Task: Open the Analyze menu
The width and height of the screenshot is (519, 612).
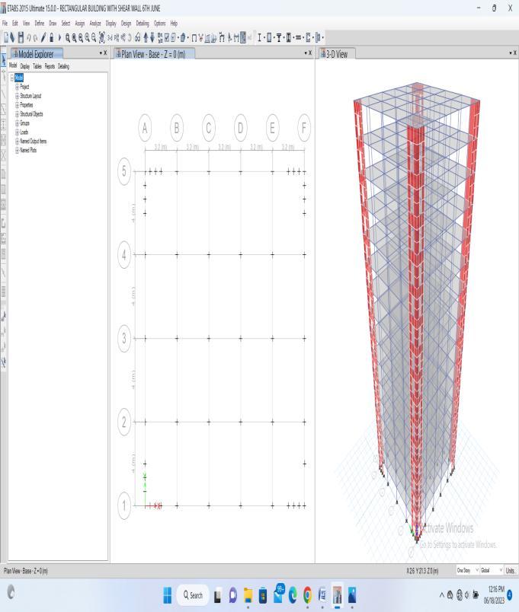Action: [95, 24]
